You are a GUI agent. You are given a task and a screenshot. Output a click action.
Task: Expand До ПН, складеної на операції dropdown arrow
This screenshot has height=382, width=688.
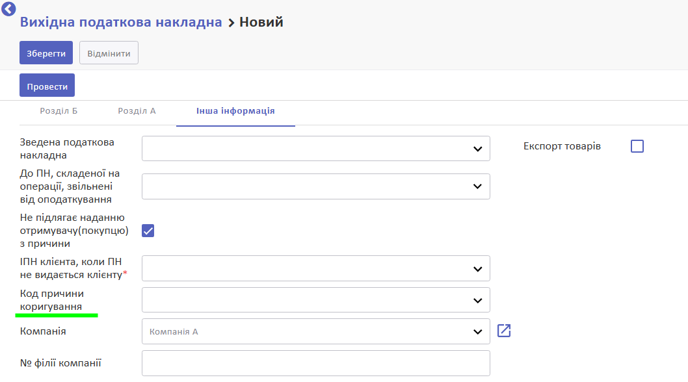478,186
